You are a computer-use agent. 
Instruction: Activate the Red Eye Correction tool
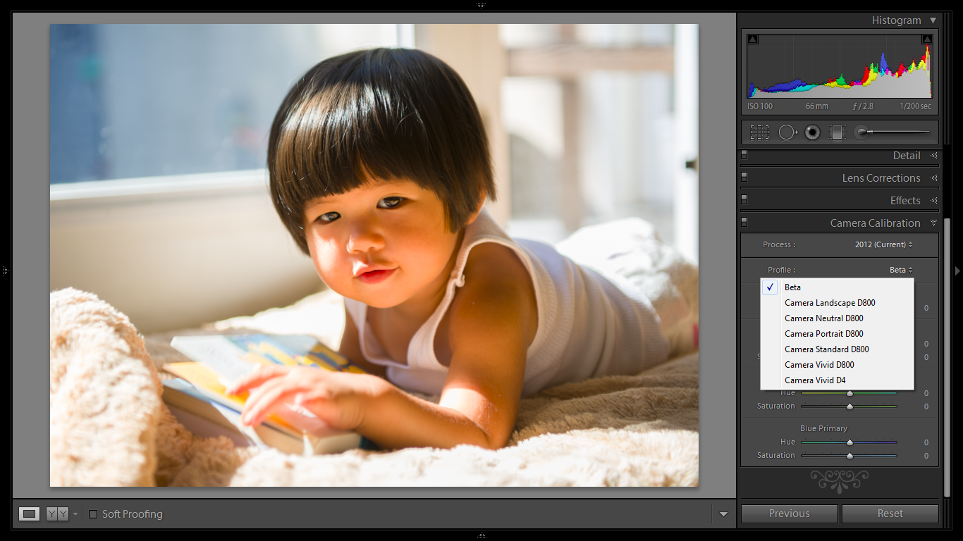click(x=812, y=132)
